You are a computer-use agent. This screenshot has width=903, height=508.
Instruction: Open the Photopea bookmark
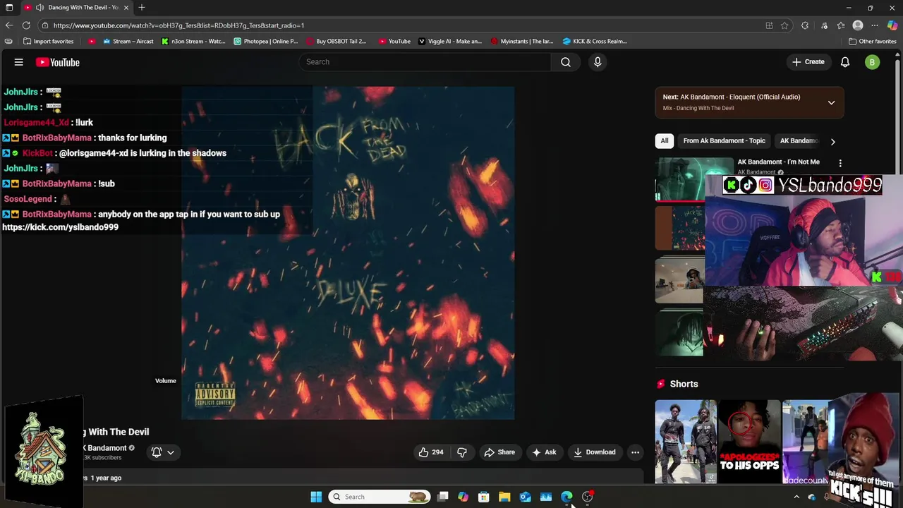tap(266, 41)
